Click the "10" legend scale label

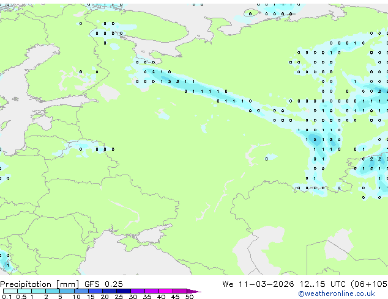pyautogui.click(x=76, y=297)
